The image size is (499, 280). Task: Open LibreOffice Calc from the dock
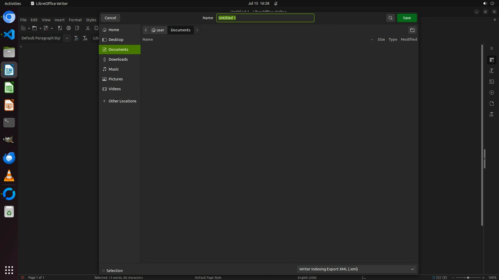click(9, 88)
